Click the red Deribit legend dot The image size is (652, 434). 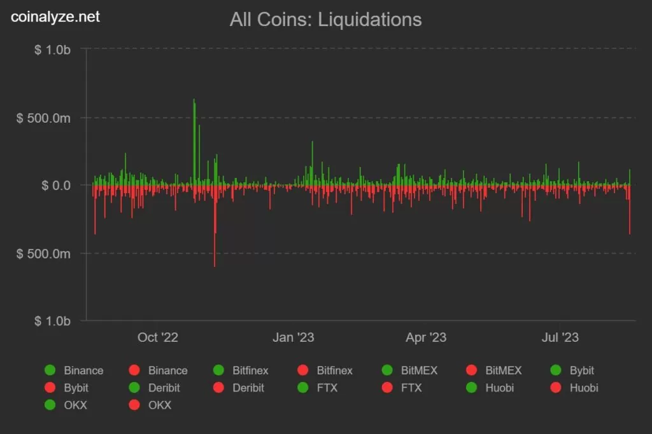tap(219, 388)
